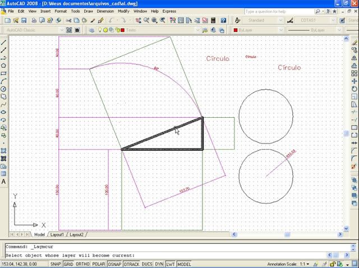Toggle SNAP mode in status bar
This screenshot has height=268, width=359.
[56, 264]
